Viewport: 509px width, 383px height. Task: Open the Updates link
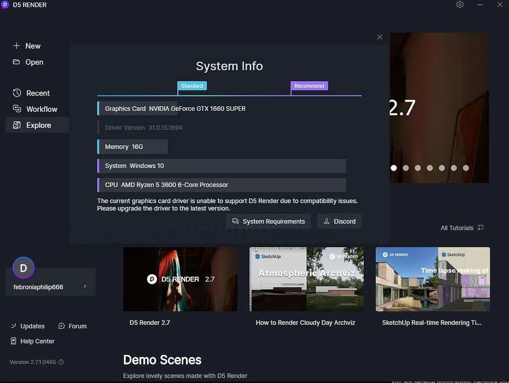point(28,326)
